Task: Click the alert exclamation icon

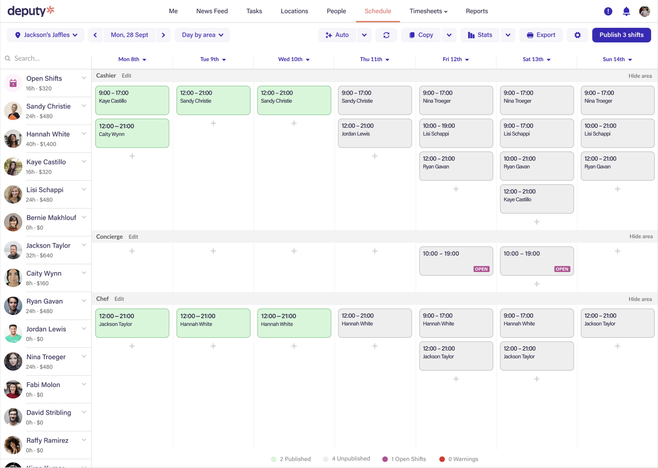Action: [x=608, y=11]
